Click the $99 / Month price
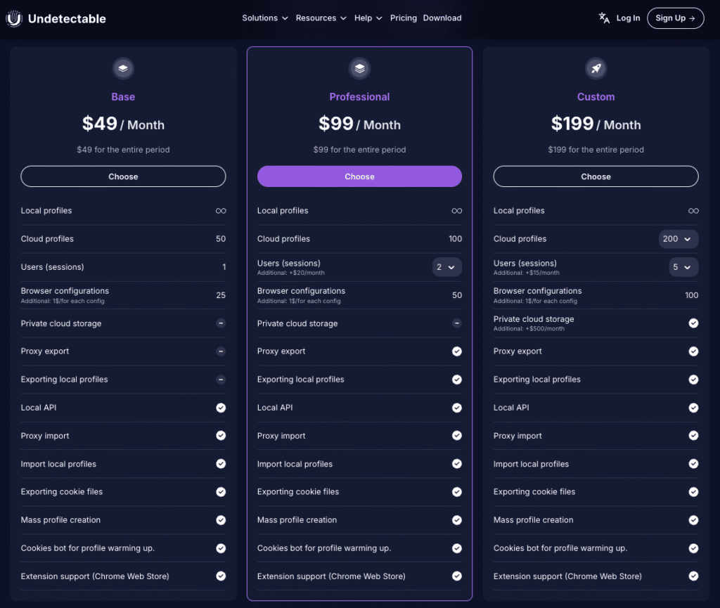Viewport: 720px width, 608px height. 359,124
